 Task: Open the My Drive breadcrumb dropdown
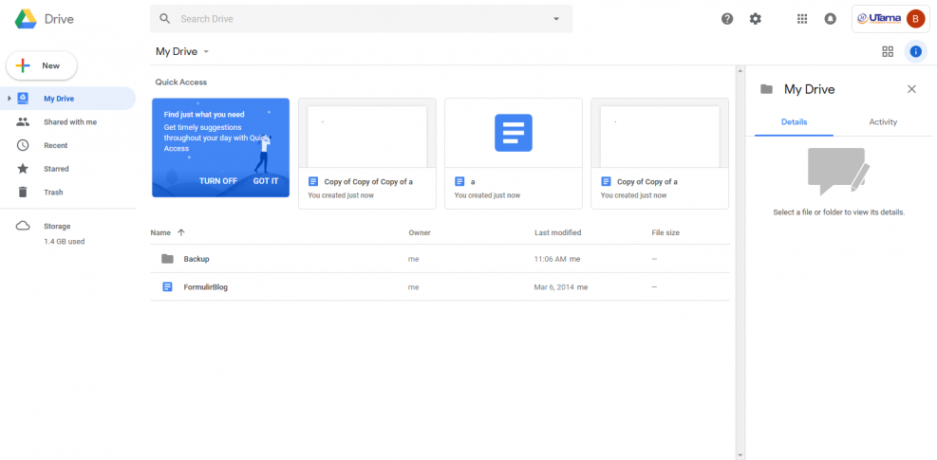pyautogui.click(x=182, y=51)
